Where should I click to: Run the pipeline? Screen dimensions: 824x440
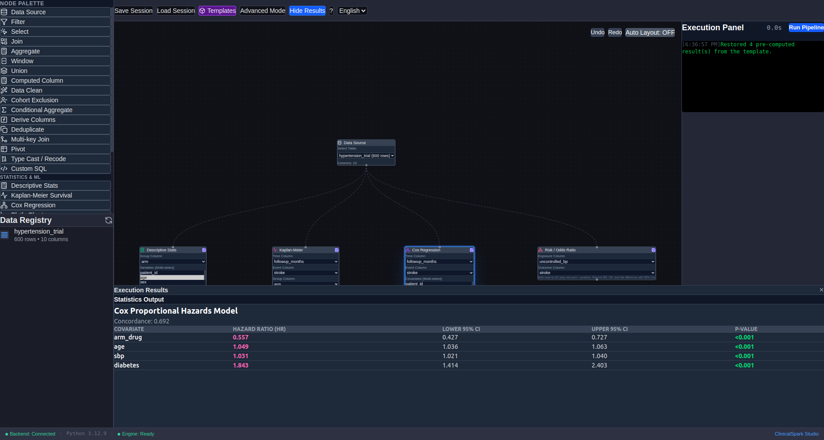pyautogui.click(x=806, y=28)
